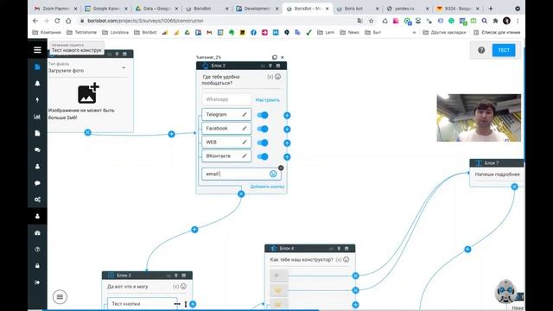This screenshot has height=311, width=553.
Task: Toggle the ВКонтакте channel switch
Action: click(263, 156)
